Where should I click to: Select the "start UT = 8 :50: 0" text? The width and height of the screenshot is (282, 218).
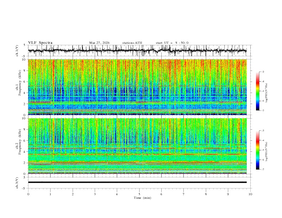[172, 43]
